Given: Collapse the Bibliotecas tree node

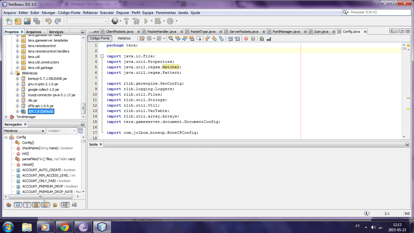Looking at the screenshot, I should coord(12,73).
